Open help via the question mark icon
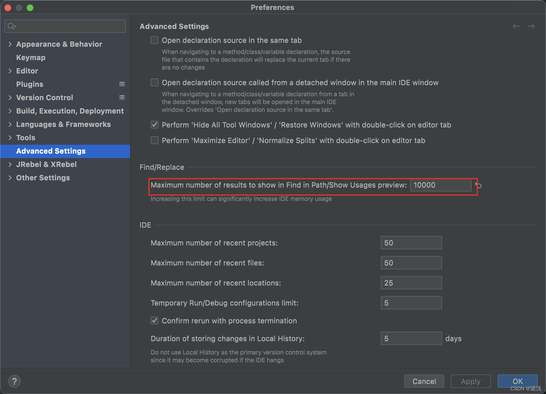This screenshot has width=546, height=394. click(14, 381)
